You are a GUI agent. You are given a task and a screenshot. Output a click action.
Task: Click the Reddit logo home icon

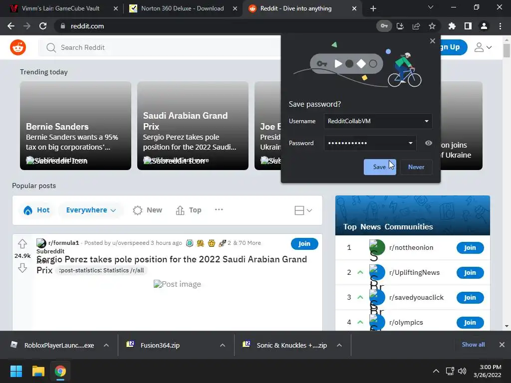pyautogui.click(x=18, y=47)
